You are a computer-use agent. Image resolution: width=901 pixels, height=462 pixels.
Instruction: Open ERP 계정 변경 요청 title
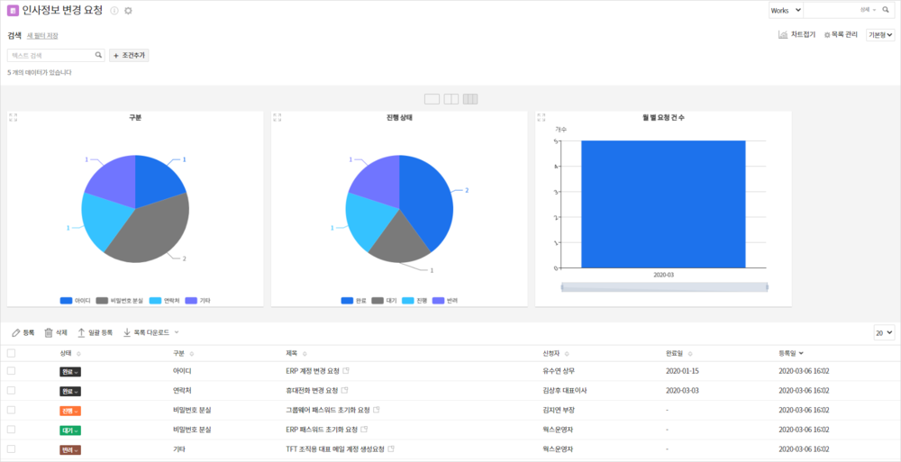[313, 371]
